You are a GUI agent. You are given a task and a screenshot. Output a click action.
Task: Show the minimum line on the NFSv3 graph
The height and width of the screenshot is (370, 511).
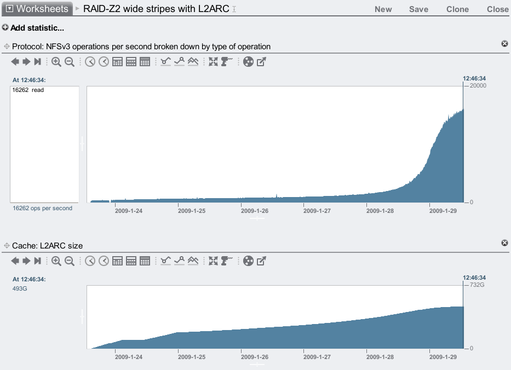[x=166, y=62]
